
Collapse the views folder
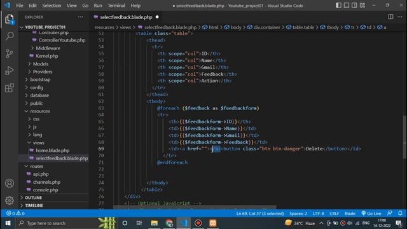[38, 142]
